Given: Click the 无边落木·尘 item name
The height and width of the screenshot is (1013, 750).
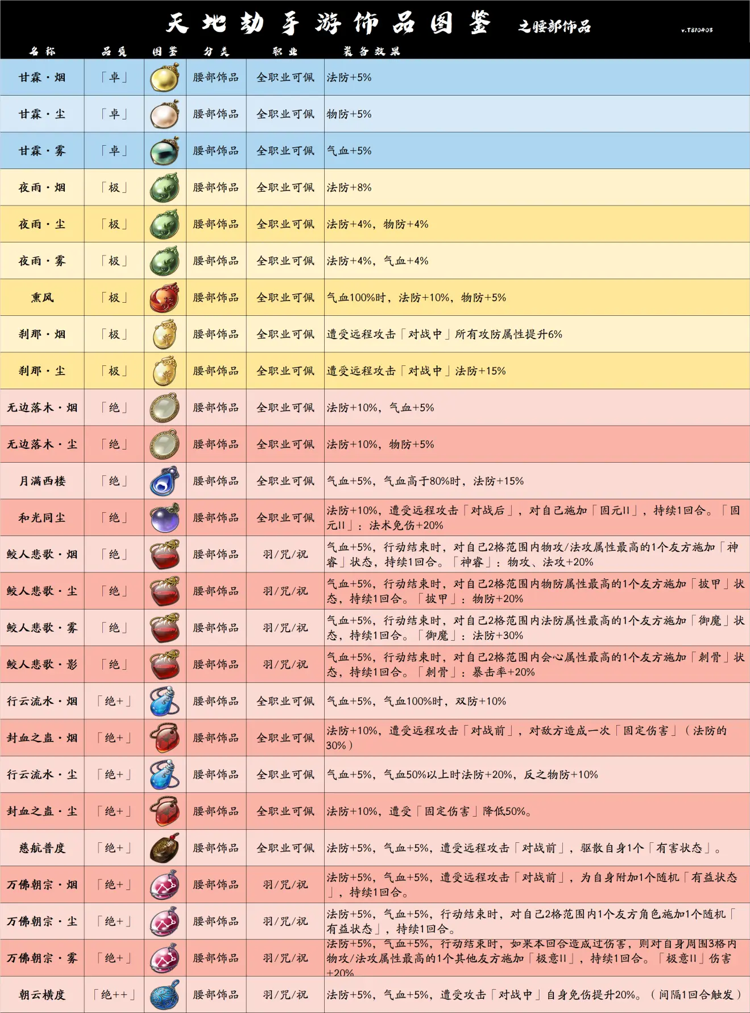Looking at the screenshot, I should (x=42, y=444).
